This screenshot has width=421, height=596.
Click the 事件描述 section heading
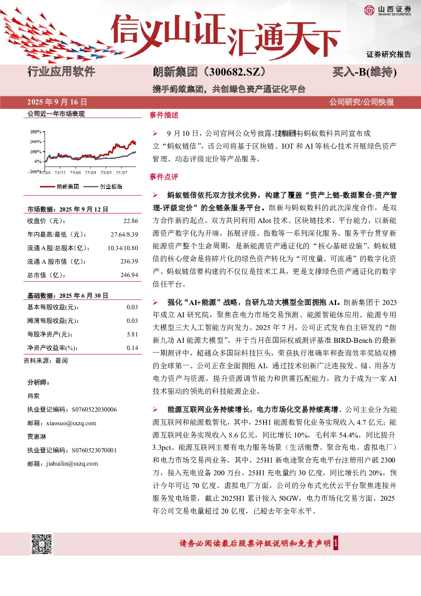tap(164, 115)
